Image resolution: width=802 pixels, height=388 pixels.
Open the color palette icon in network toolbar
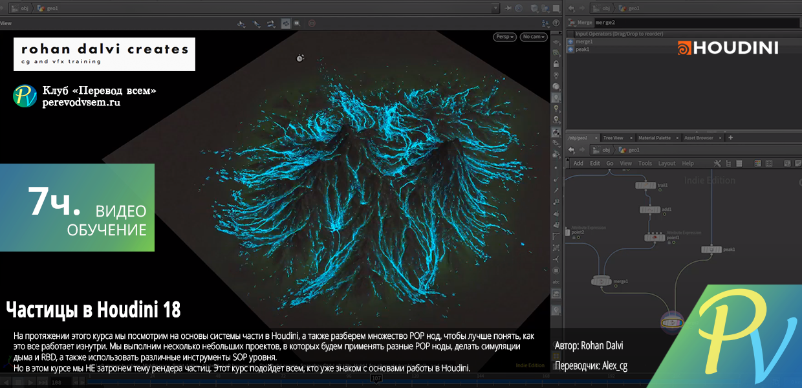click(758, 164)
